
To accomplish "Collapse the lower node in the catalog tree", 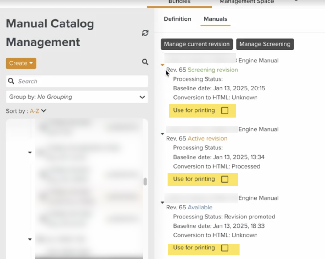I will [x=30, y=239].
